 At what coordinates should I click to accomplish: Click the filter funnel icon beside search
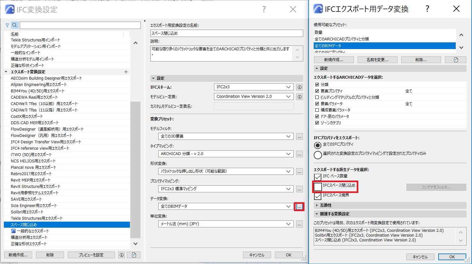pyautogui.click(x=7, y=25)
